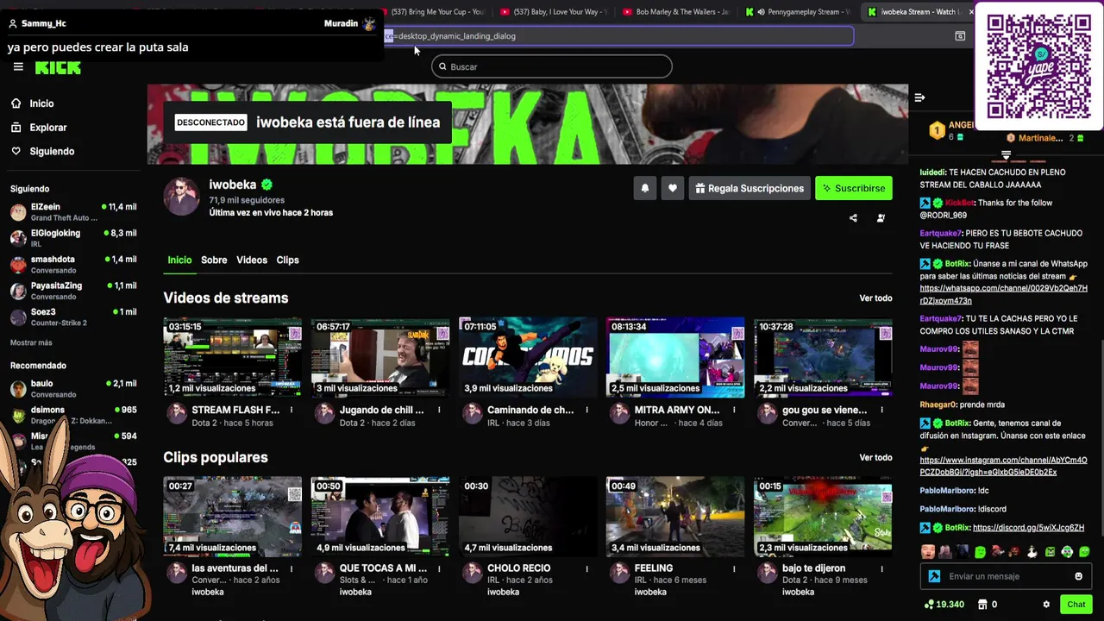Open baulo recommended channel
Viewport: 1104px width, 621px height.
pos(73,388)
